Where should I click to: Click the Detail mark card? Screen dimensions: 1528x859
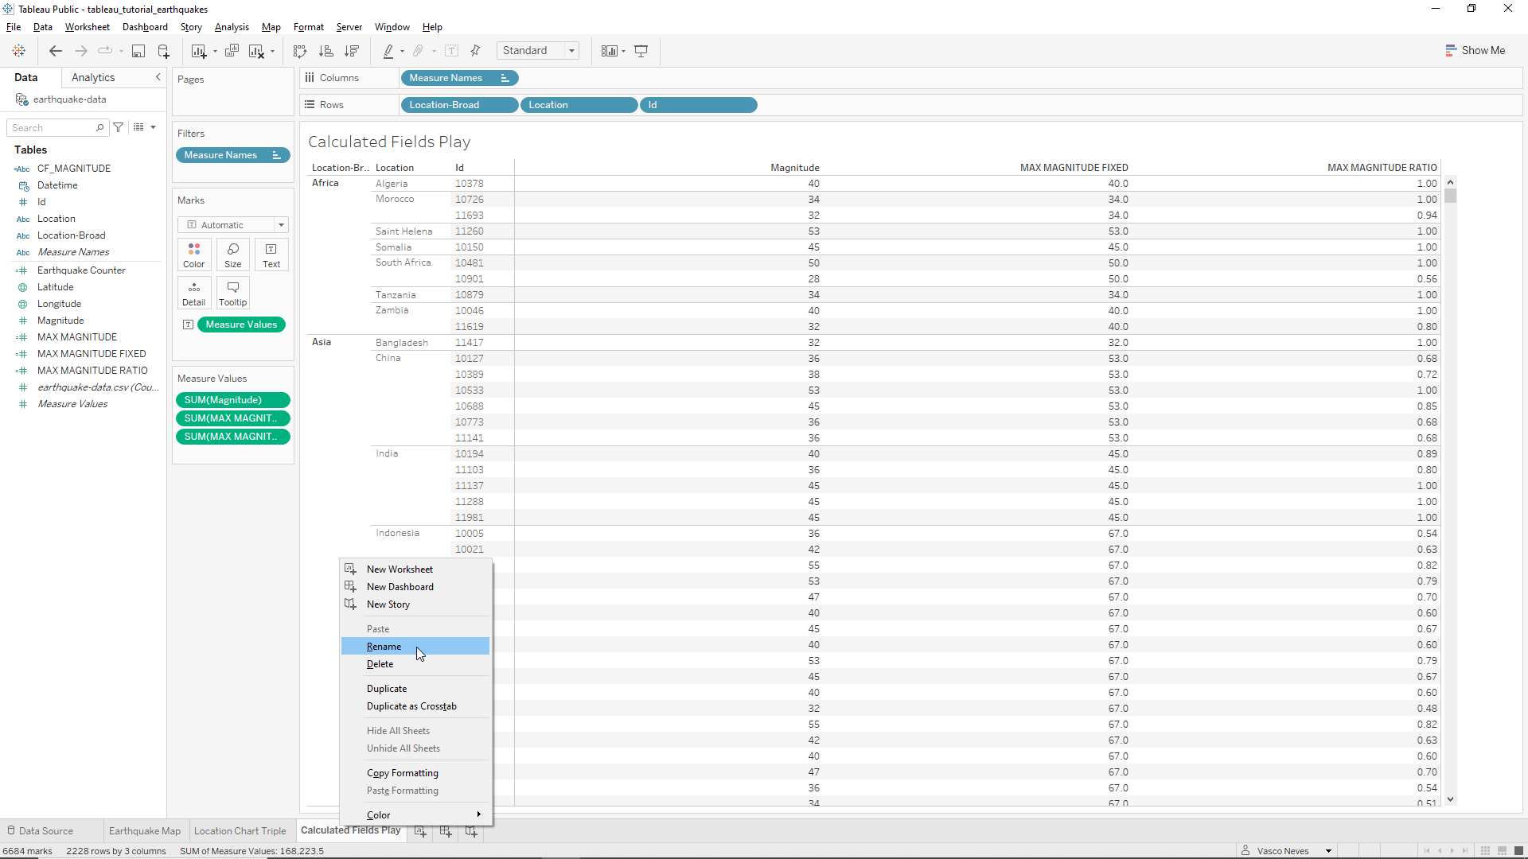tap(194, 293)
